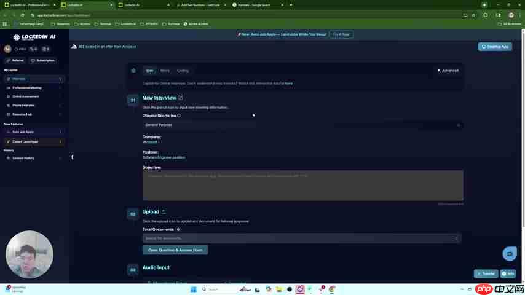525x295 pixels.
Task: Click pencil edit icon beside New Interview
Action: [181, 98]
